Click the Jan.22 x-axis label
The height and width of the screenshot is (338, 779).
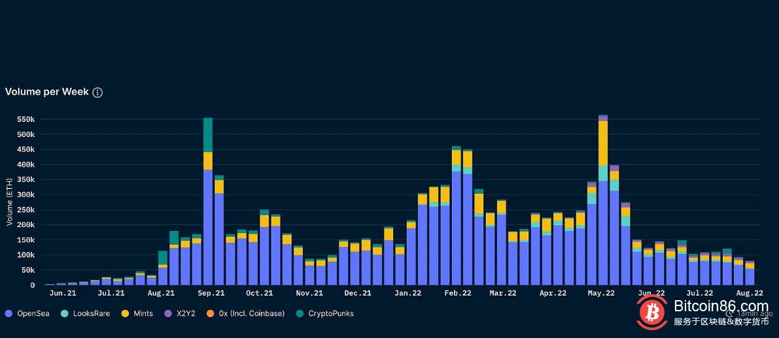[408, 294]
